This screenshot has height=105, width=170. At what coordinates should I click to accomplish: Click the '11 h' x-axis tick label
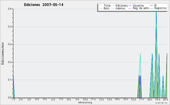click(93, 99)
